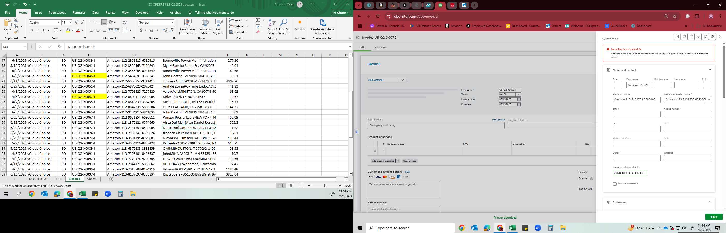
Task: Click Increase Font Size icon
Action: (76, 22)
